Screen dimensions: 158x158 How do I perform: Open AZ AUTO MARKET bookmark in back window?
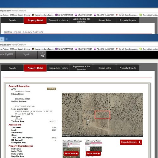click(x=83, y=15)
